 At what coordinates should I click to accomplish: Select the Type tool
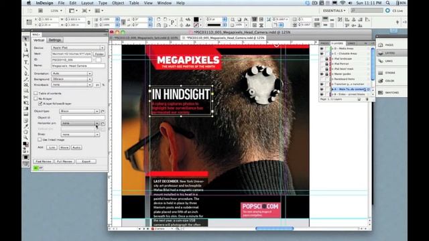(x=25, y=62)
